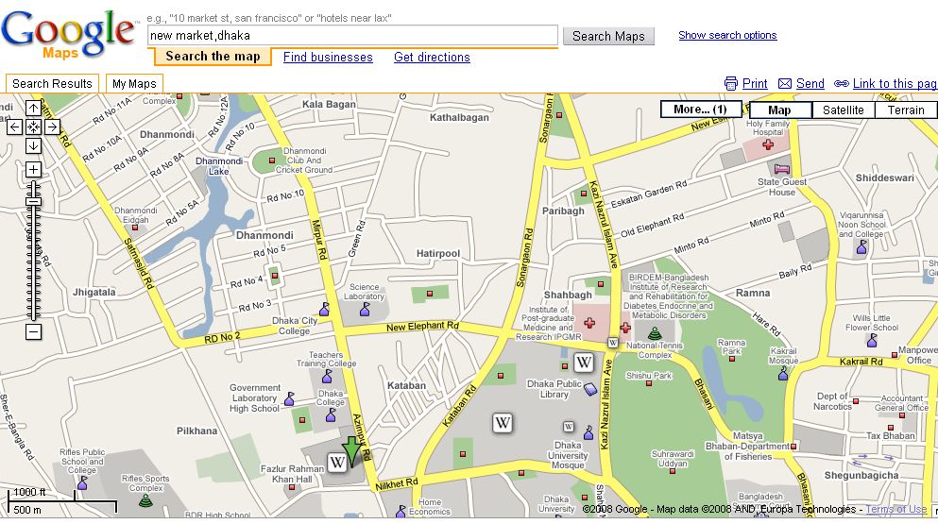Click the Suhrawardi Uddyan marker
Viewport: 938px width, 524px height.
point(673,471)
